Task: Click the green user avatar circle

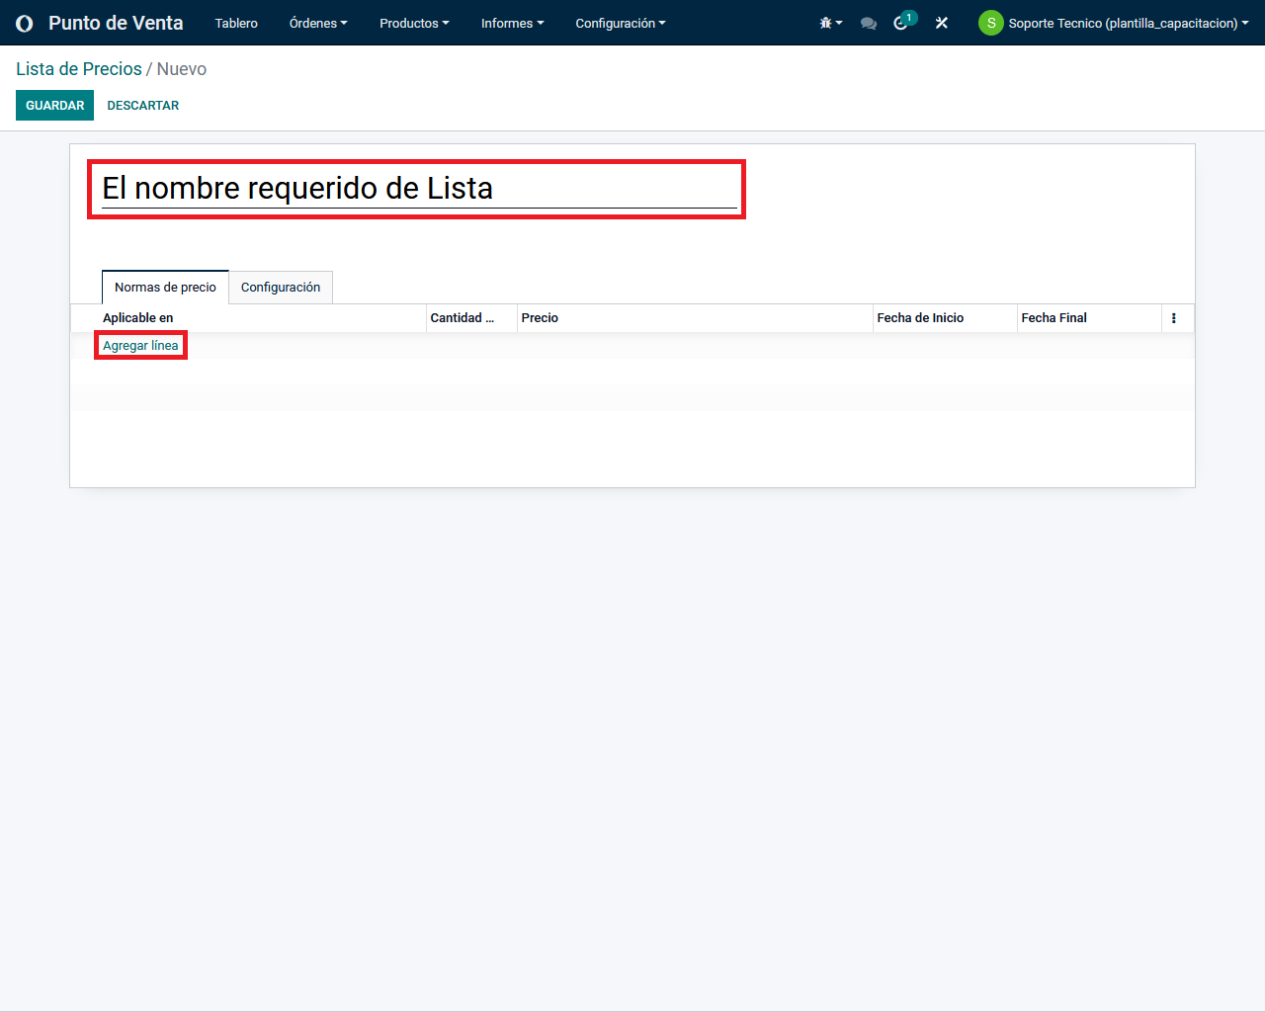Action: point(990,23)
